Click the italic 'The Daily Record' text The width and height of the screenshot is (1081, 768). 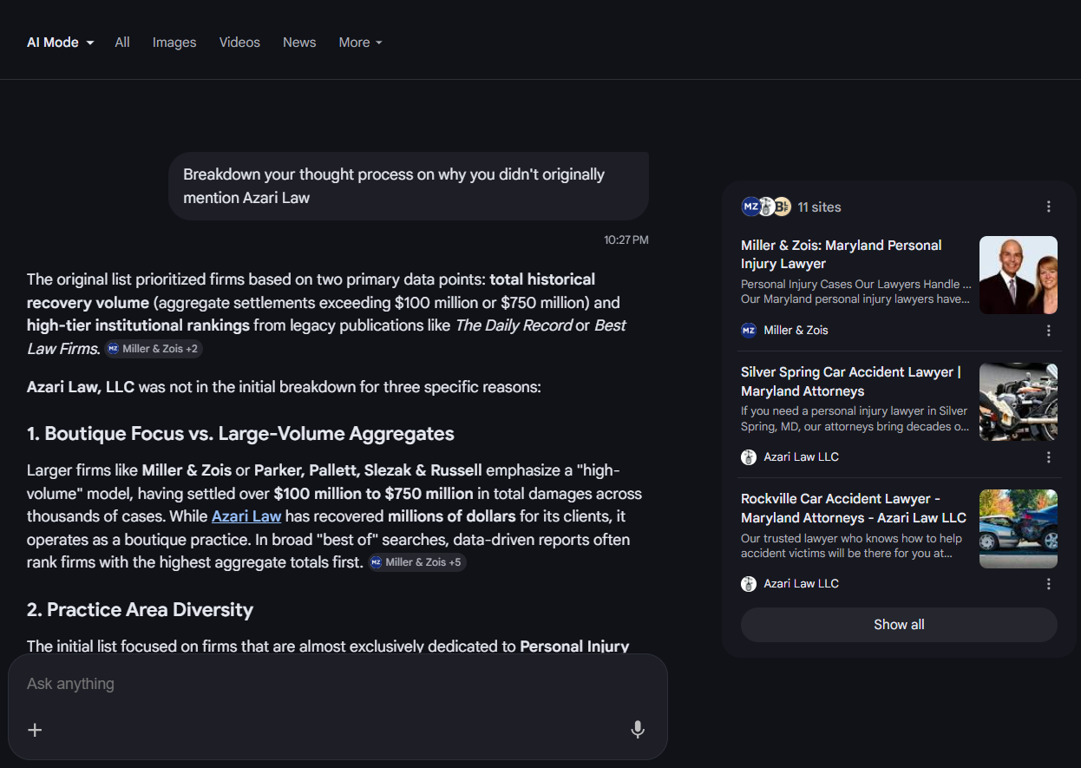coord(514,325)
